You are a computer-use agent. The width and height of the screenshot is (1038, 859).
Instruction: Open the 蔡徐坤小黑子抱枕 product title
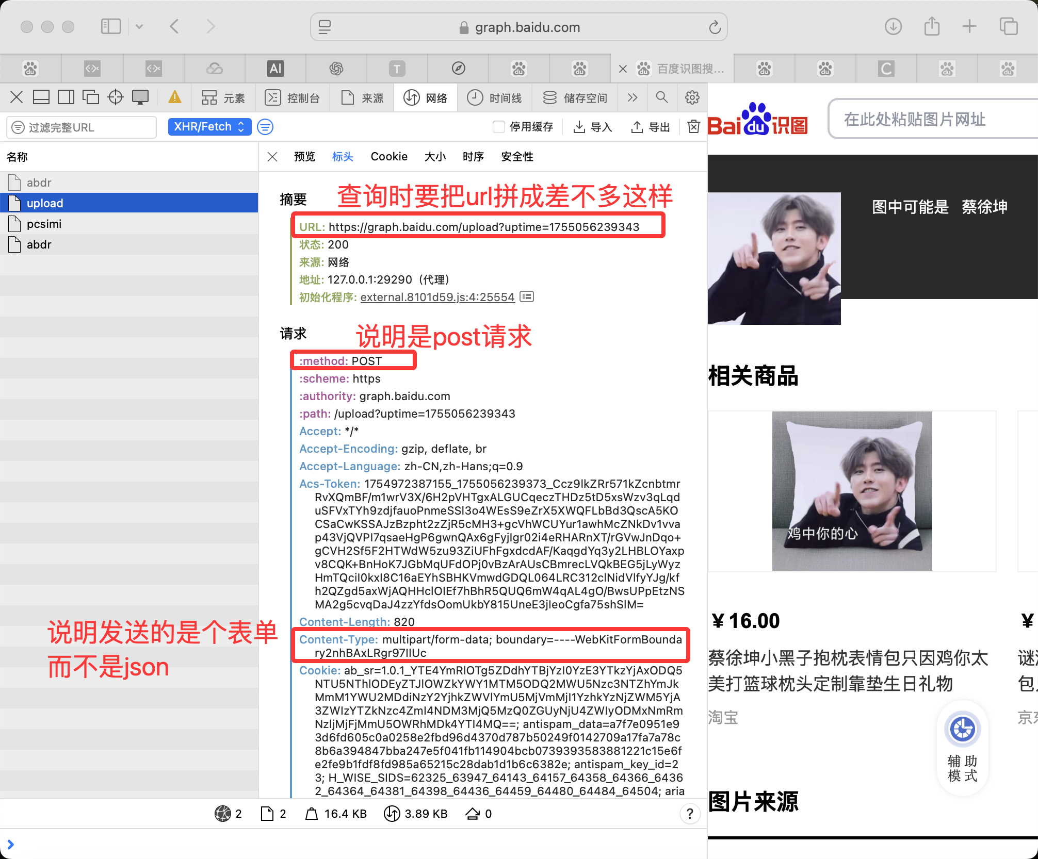pyautogui.click(x=848, y=671)
